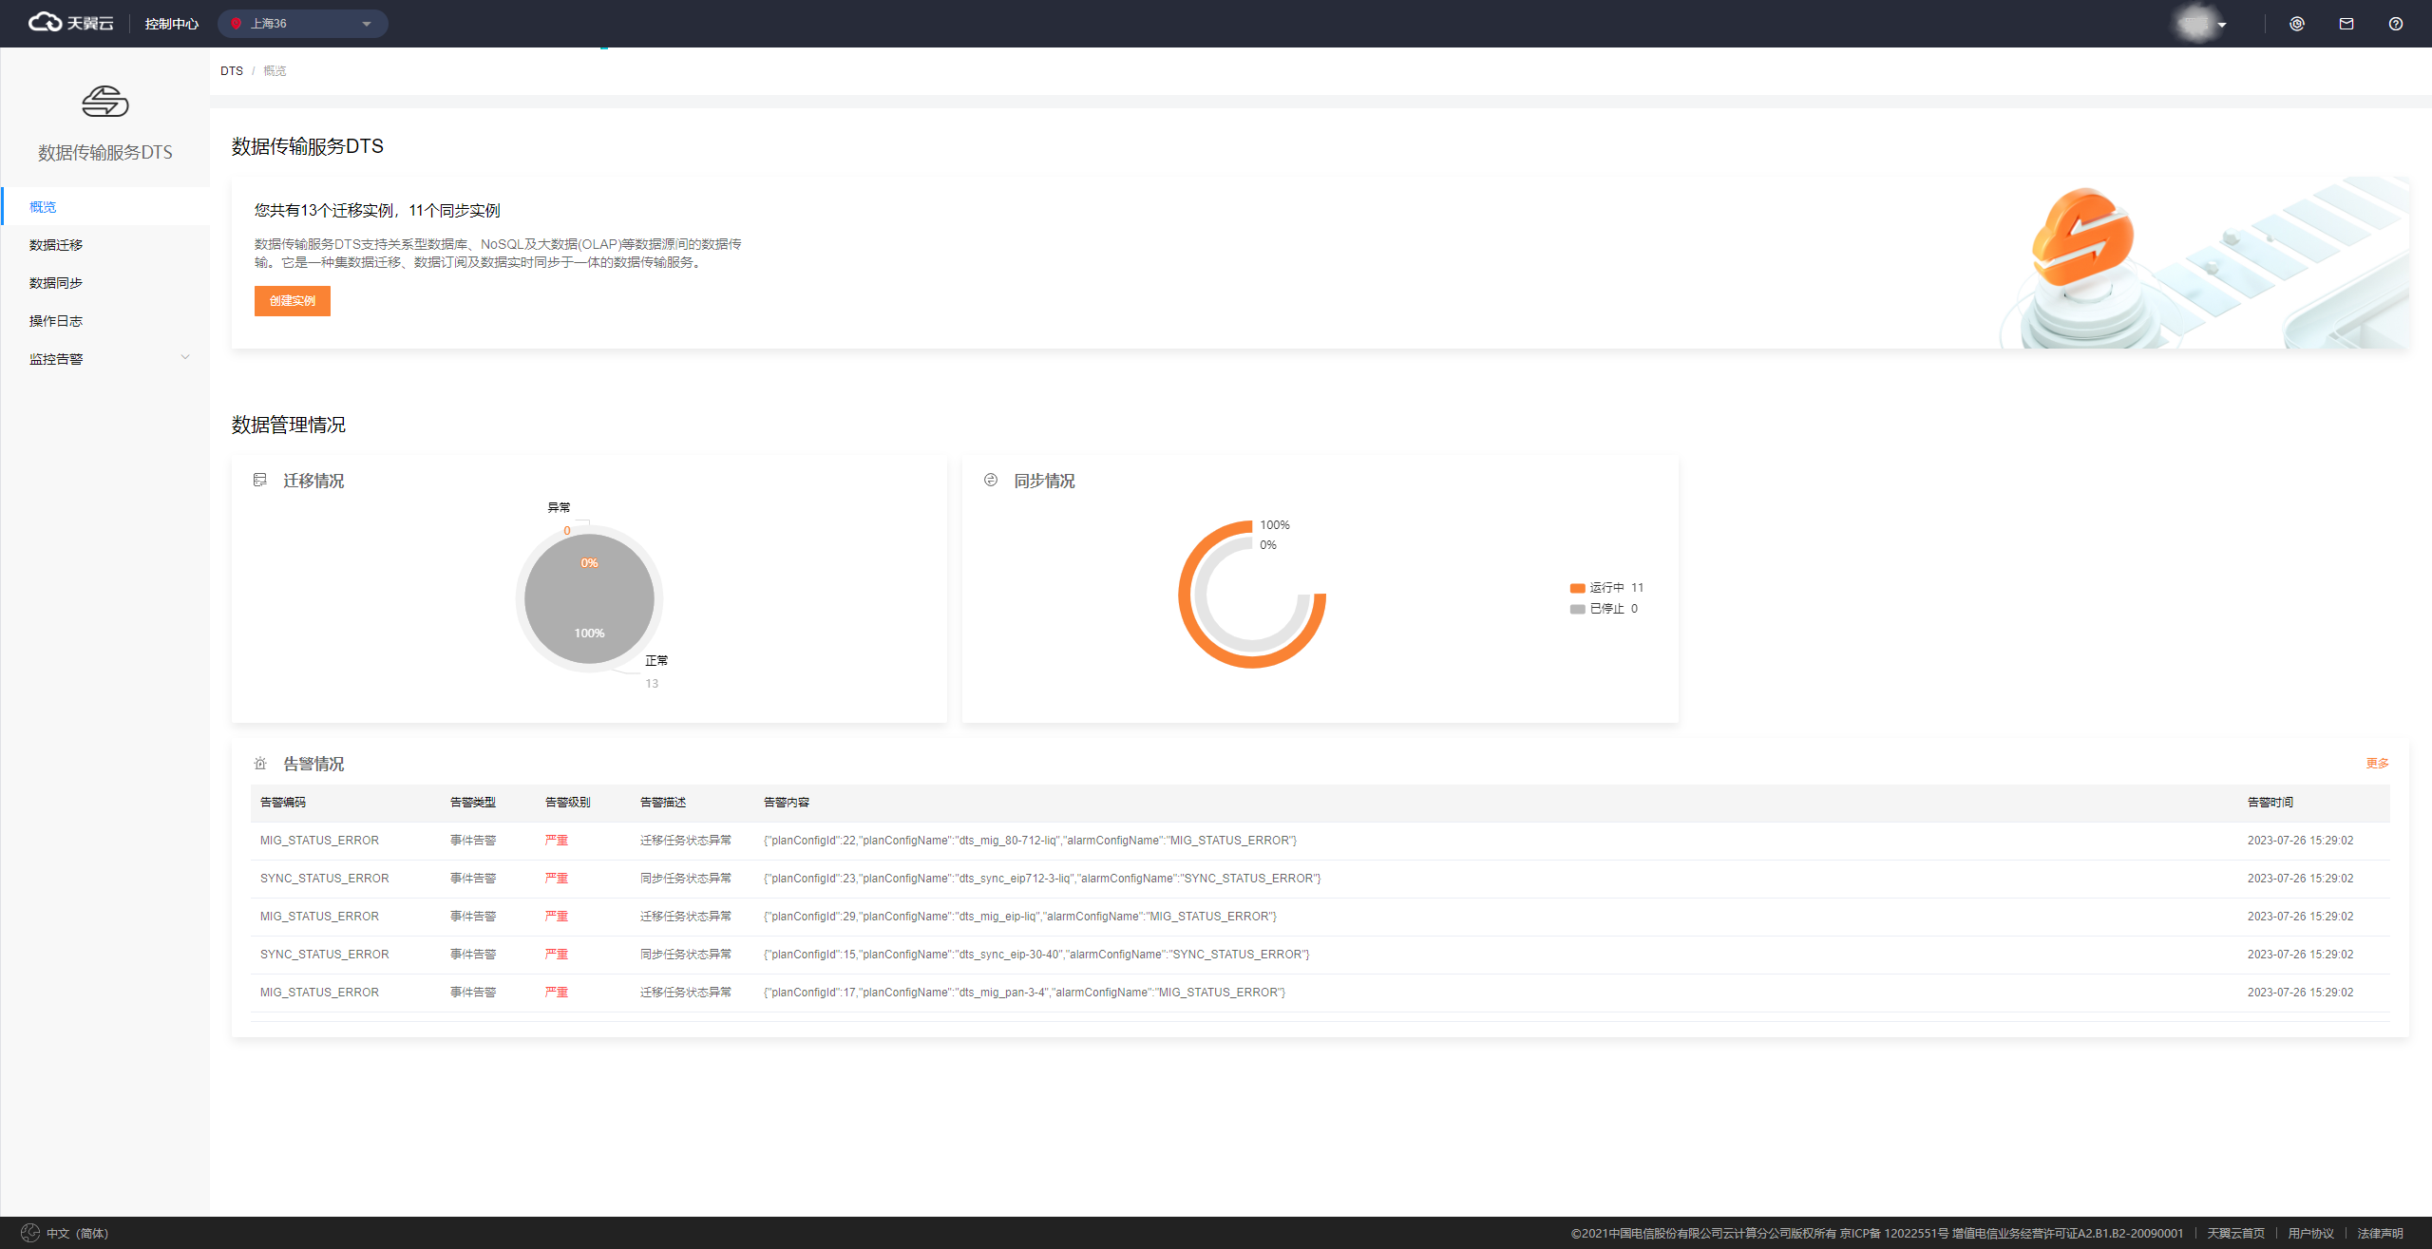Click the 告警情况 alarm bell icon

coord(259,764)
